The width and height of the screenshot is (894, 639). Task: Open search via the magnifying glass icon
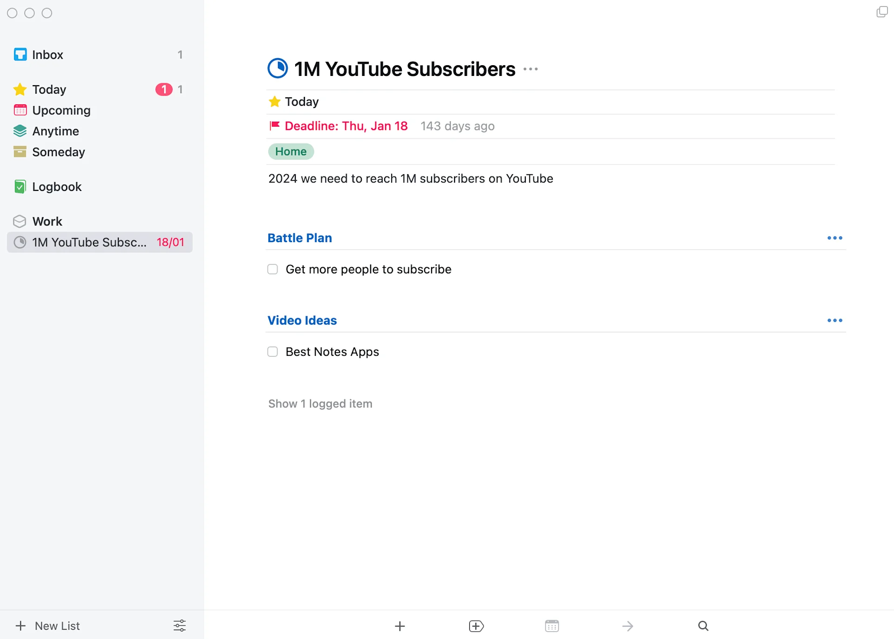click(703, 626)
